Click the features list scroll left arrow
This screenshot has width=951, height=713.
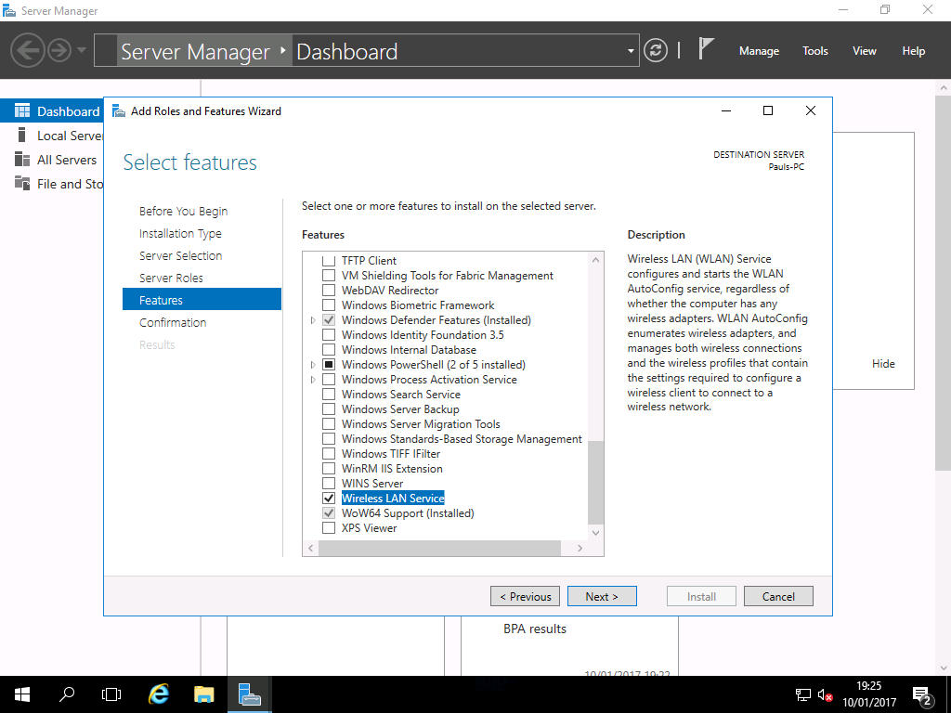coord(310,548)
